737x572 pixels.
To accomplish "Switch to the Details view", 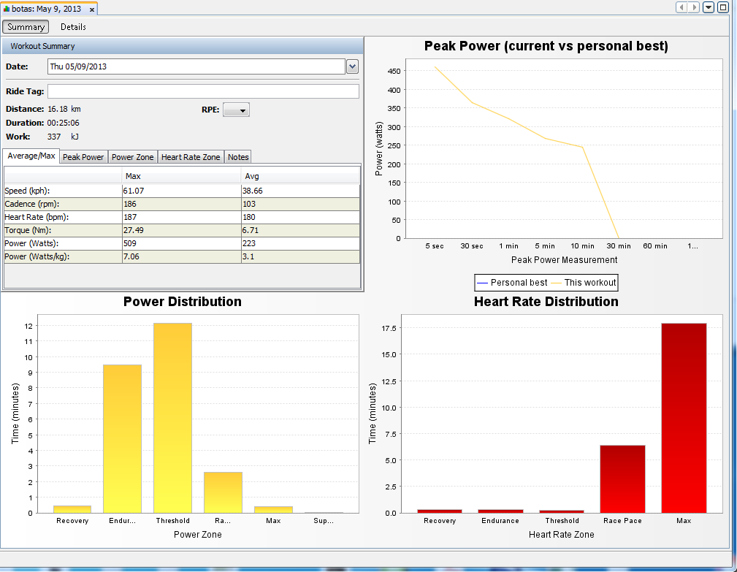I will click(x=73, y=27).
